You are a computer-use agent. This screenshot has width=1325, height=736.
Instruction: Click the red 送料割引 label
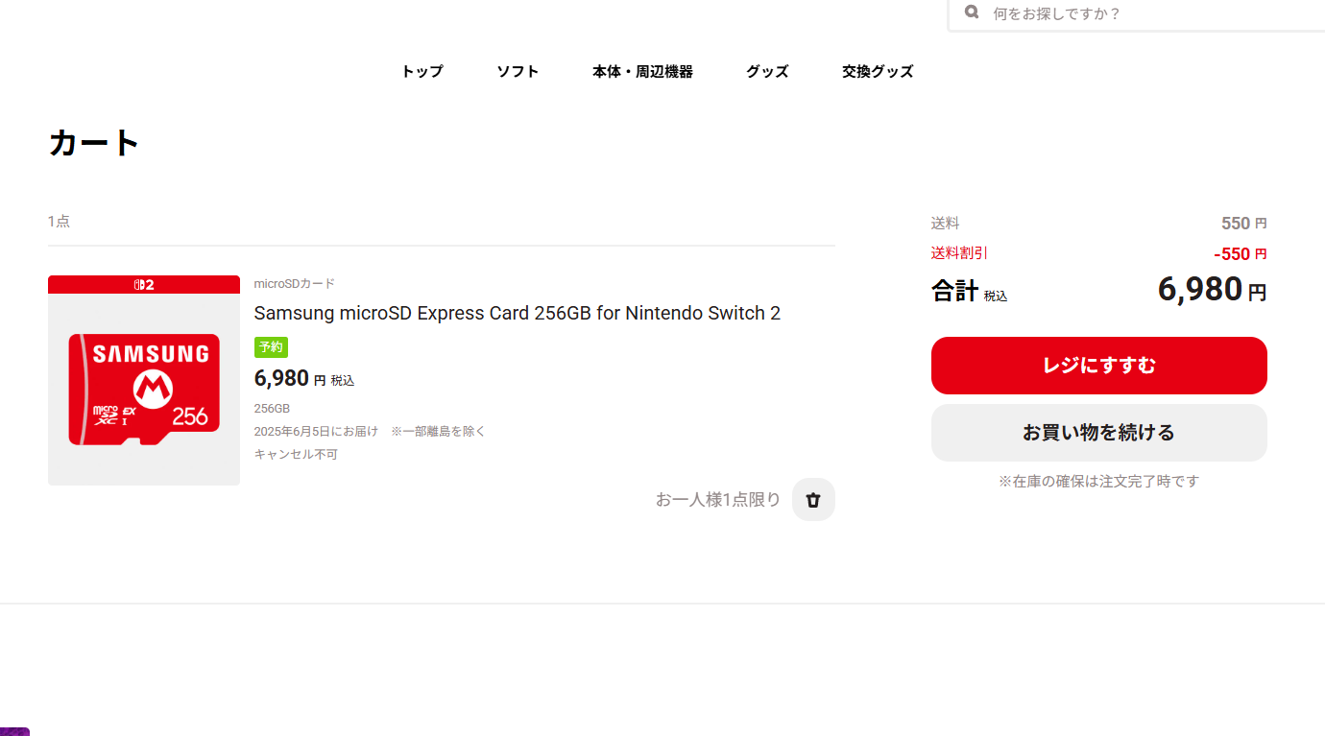(959, 253)
